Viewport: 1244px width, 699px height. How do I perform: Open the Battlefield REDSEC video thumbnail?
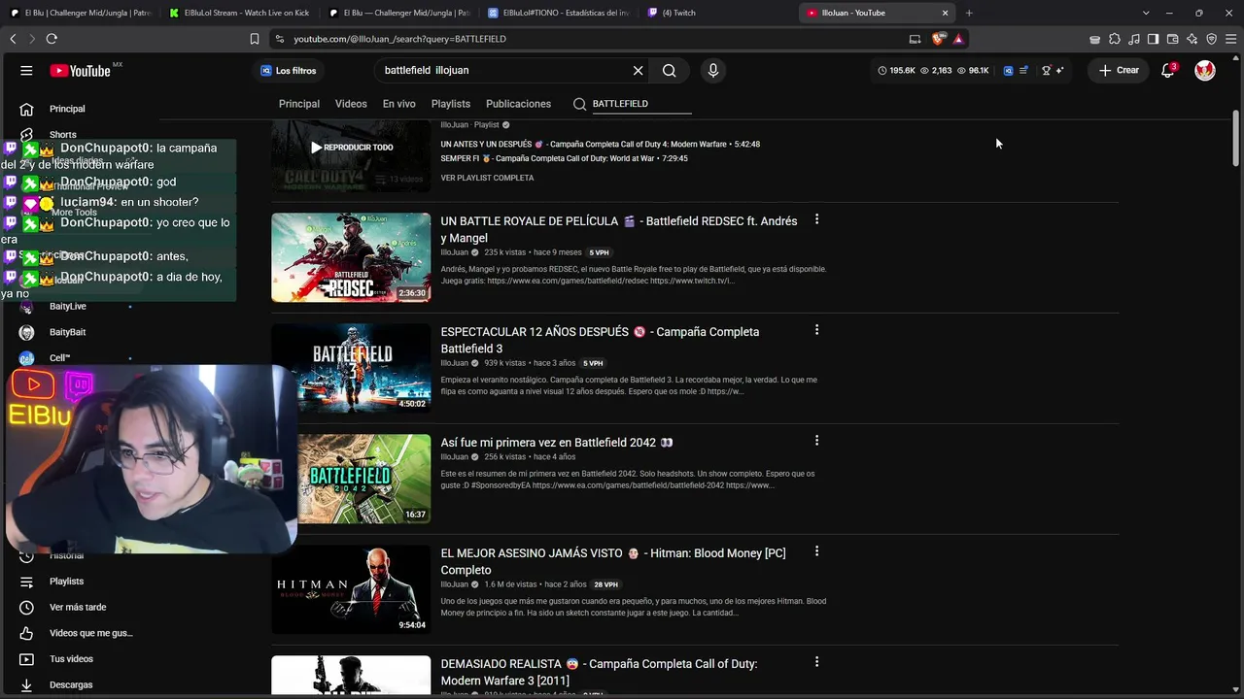(x=351, y=257)
